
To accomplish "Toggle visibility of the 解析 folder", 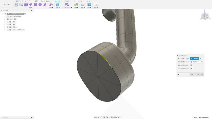I will coord(8,24).
